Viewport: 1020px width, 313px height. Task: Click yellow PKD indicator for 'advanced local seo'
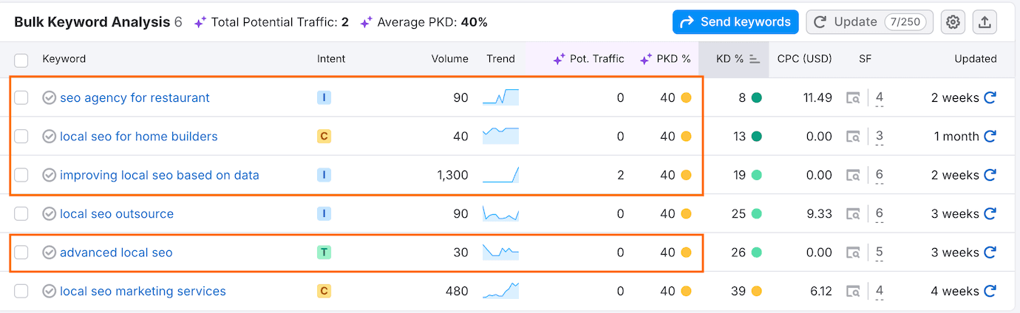pyautogui.click(x=686, y=252)
